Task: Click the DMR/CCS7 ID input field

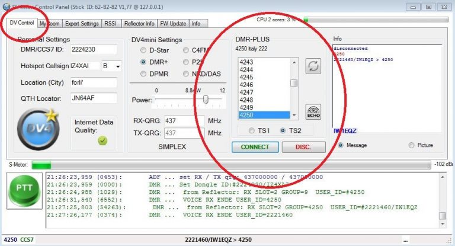Action: tap(94, 49)
